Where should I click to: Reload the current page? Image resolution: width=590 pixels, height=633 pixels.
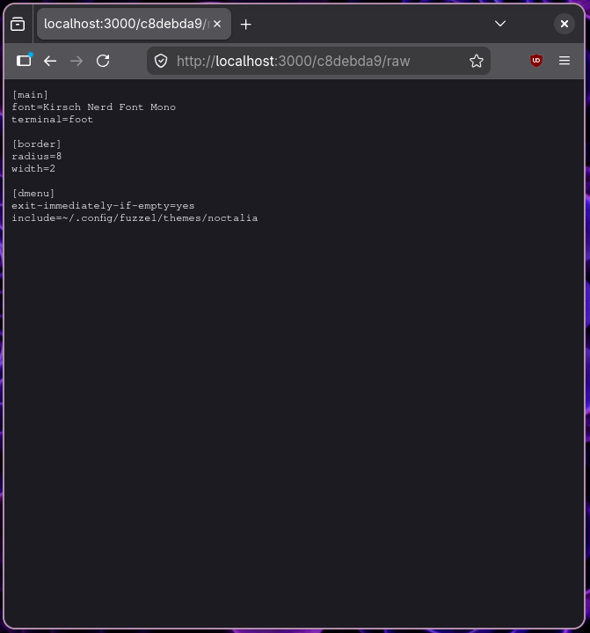tap(103, 61)
